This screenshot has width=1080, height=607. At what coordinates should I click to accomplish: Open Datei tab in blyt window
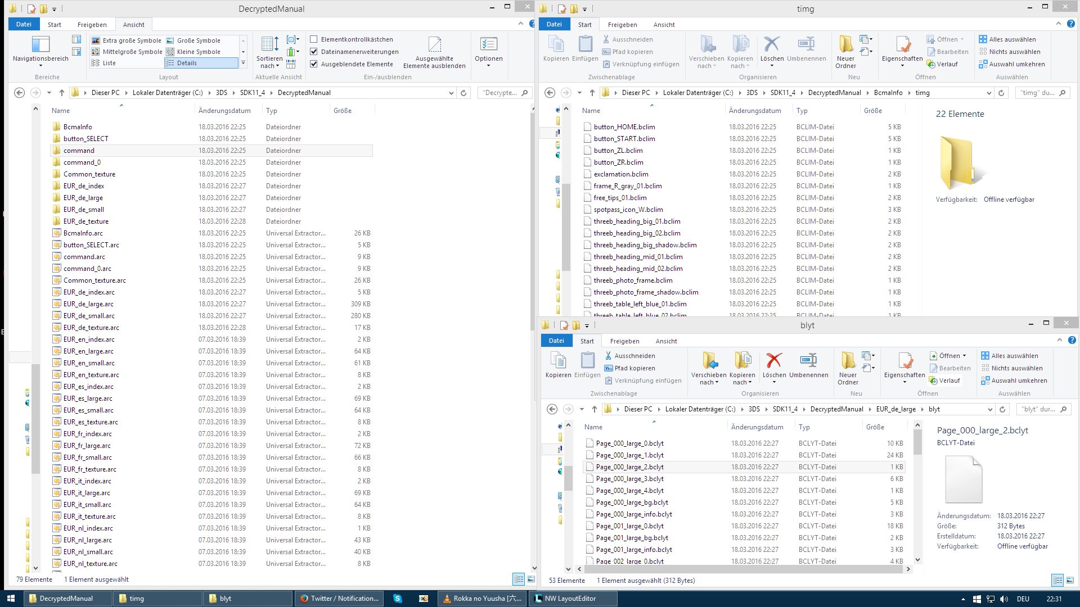pos(556,341)
